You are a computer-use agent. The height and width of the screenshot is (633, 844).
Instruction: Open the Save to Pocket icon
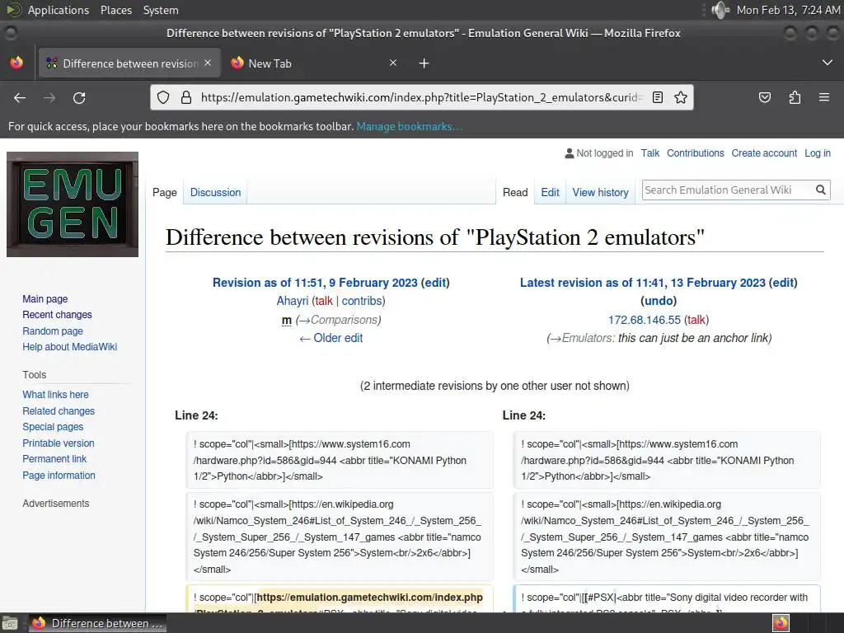coord(764,97)
